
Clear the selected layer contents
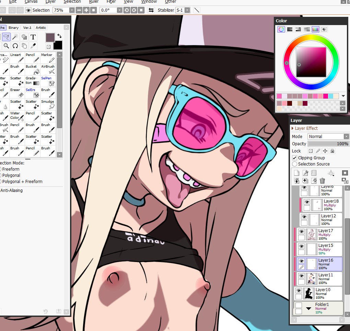[x=314, y=181]
